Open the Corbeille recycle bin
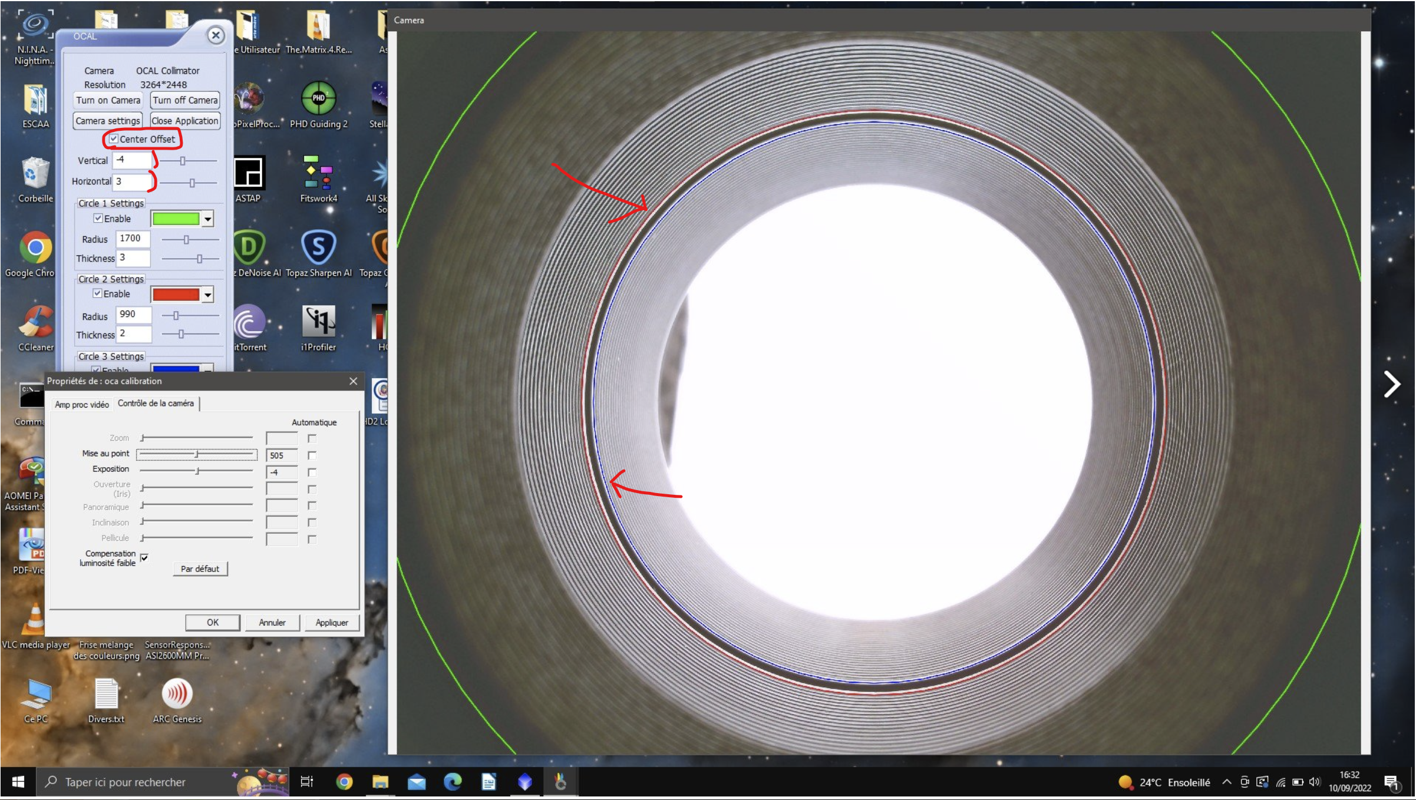Image resolution: width=1416 pixels, height=800 pixels. click(x=35, y=180)
